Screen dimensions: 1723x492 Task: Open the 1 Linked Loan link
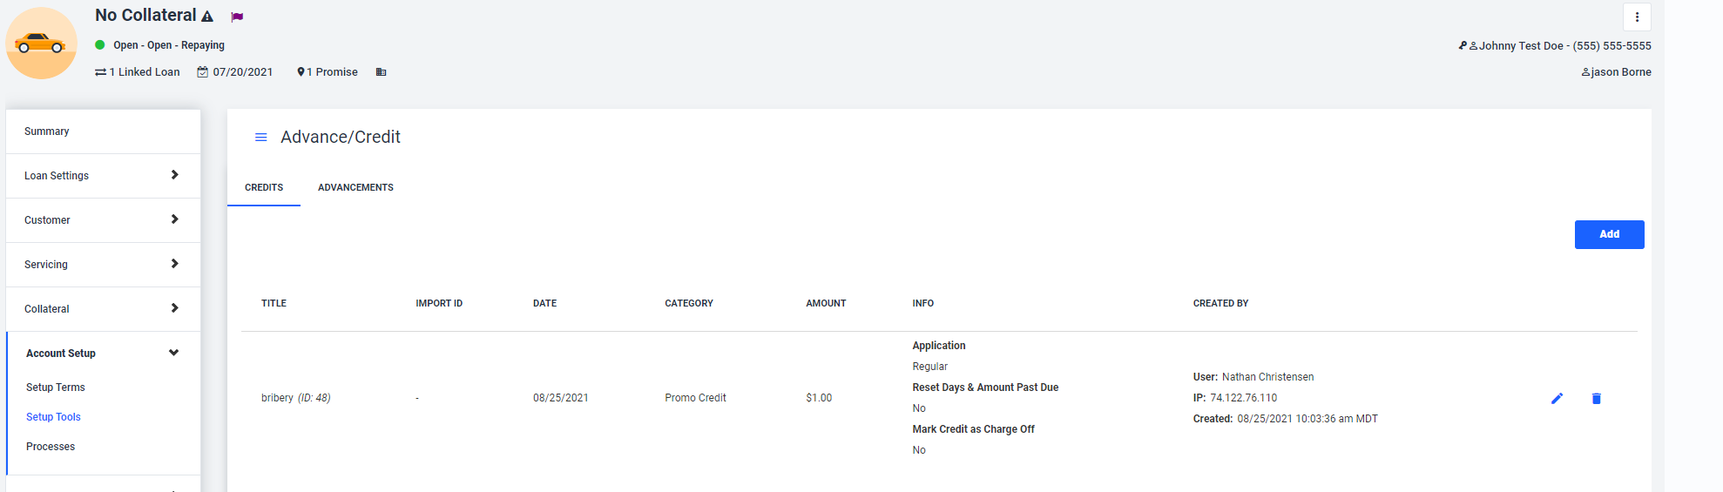click(x=138, y=72)
